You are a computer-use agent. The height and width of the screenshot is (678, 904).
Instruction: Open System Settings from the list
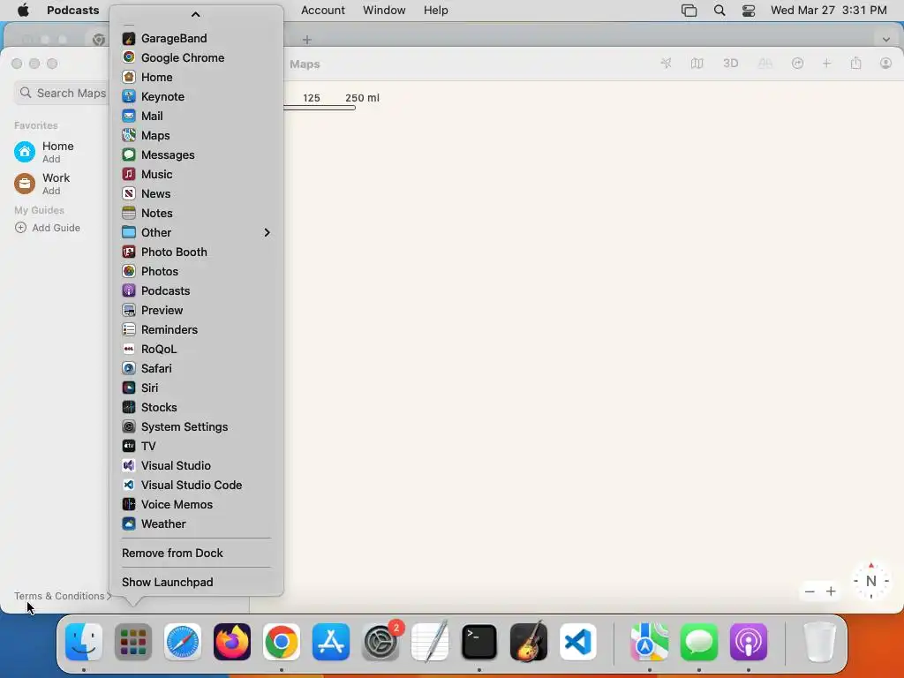click(196, 426)
